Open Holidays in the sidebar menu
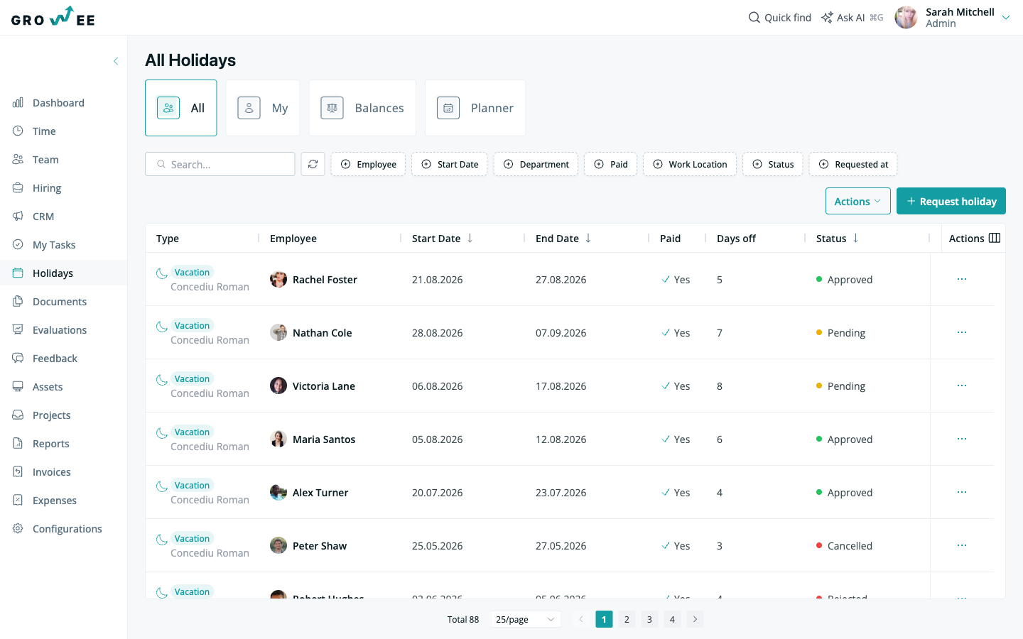This screenshot has width=1023, height=639. 63,273
